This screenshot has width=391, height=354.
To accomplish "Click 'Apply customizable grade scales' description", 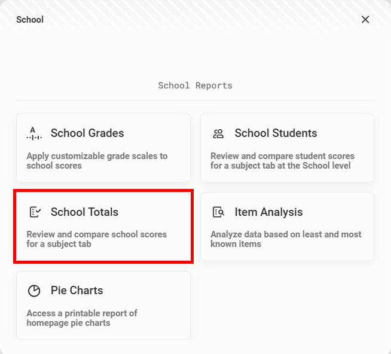I will [97, 161].
